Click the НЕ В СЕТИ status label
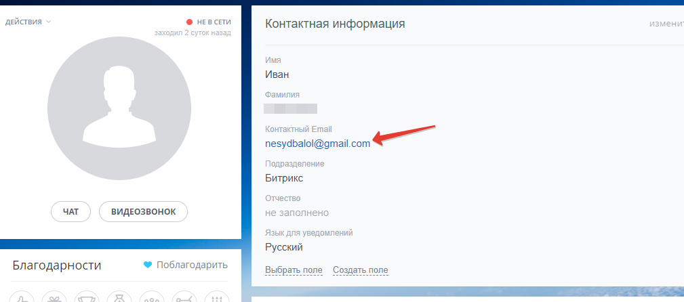 214,22
